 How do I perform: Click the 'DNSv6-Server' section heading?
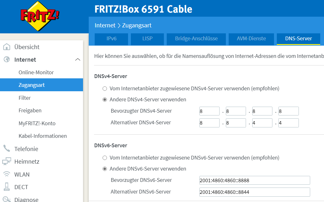click(110, 146)
